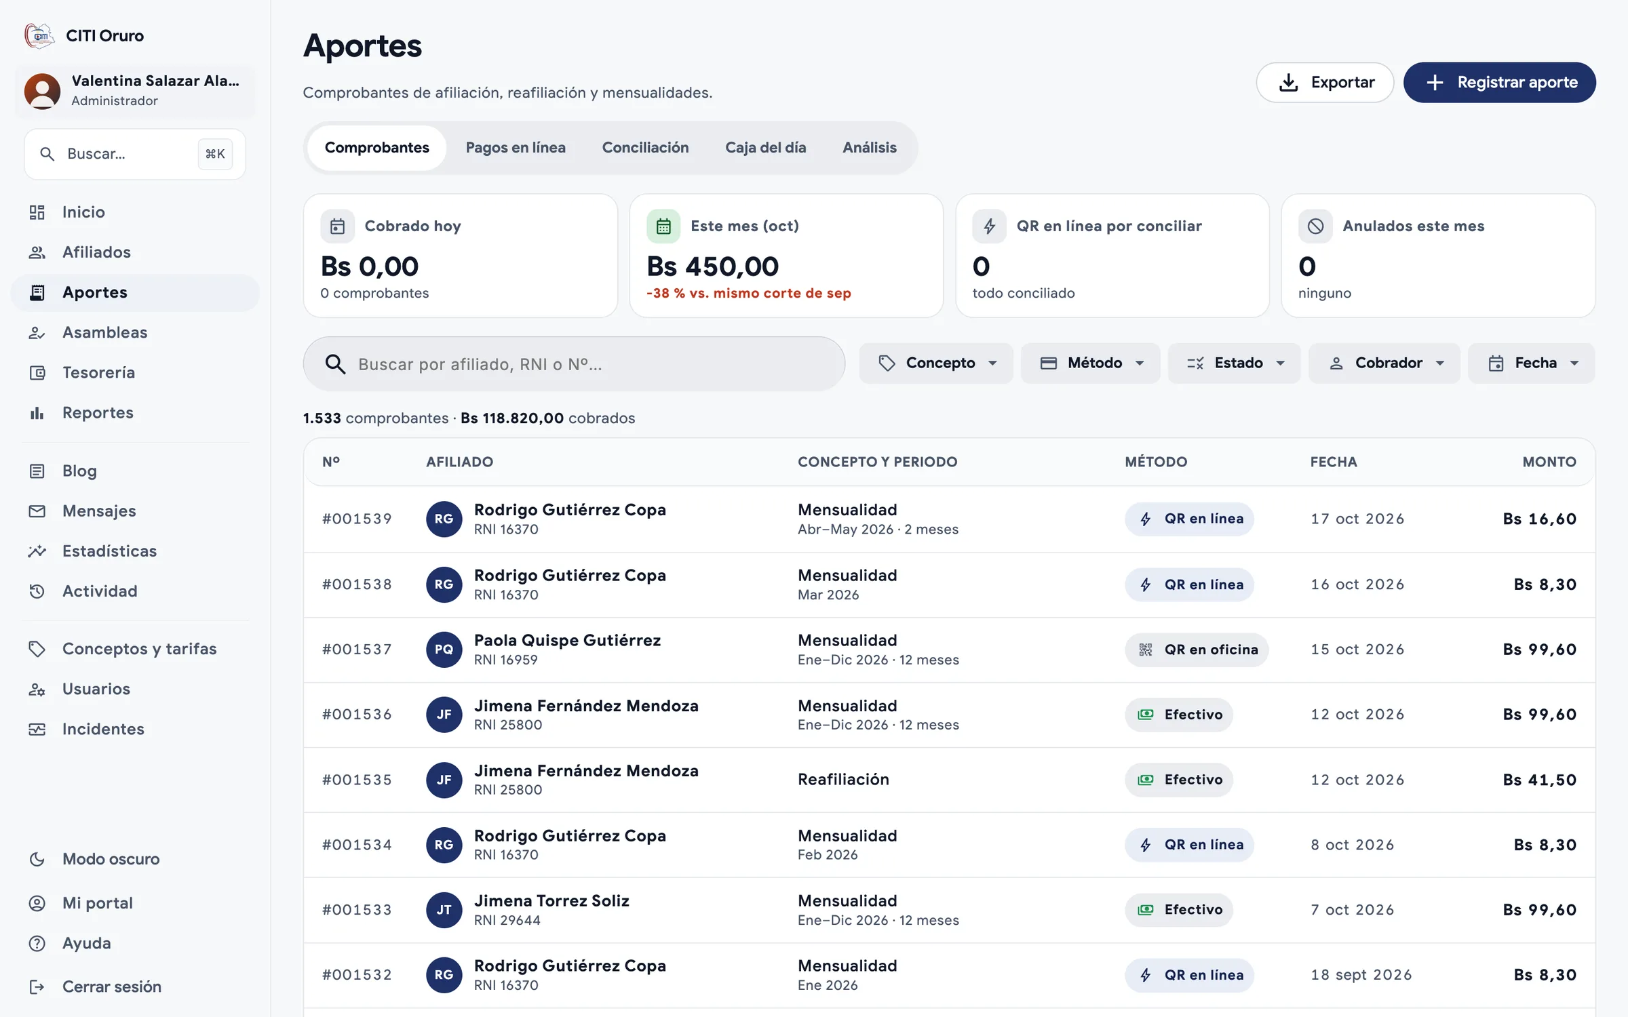Sort by the MONTO column header
Image resolution: width=1628 pixels, height=1017 pixels.
(x=1549, y=462)
